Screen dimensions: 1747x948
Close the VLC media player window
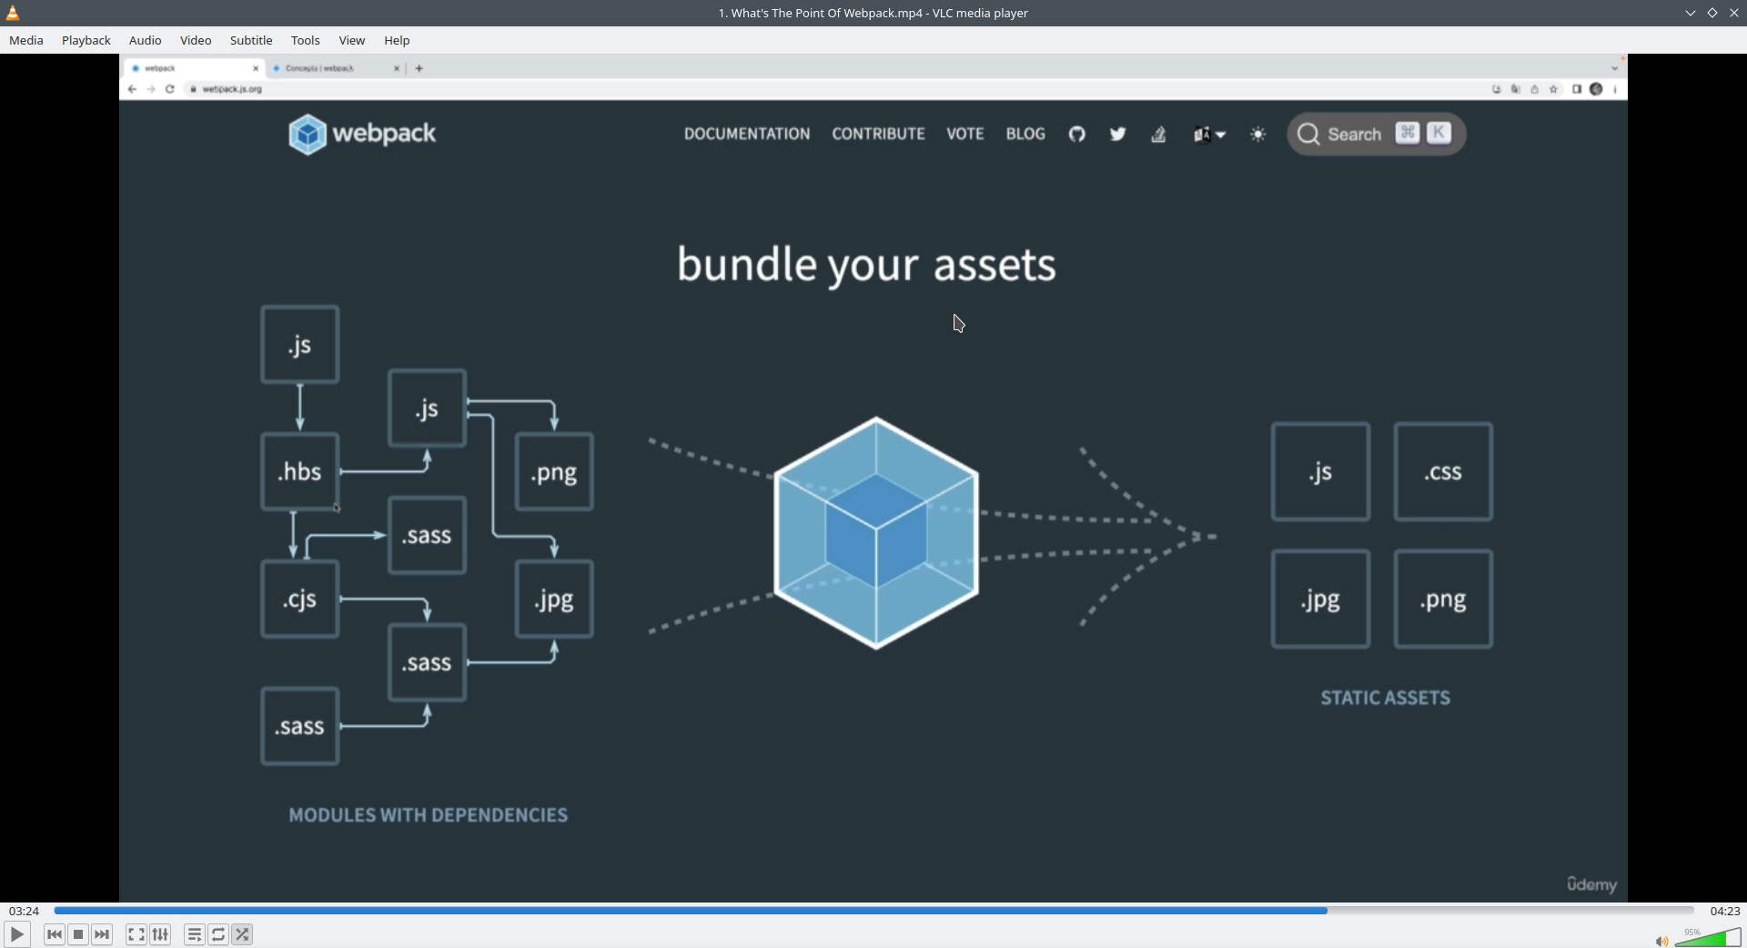pyautogui.click(x=1734, y=13)
